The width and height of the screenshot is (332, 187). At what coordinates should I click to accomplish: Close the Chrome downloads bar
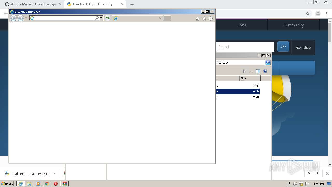[327, 173]
